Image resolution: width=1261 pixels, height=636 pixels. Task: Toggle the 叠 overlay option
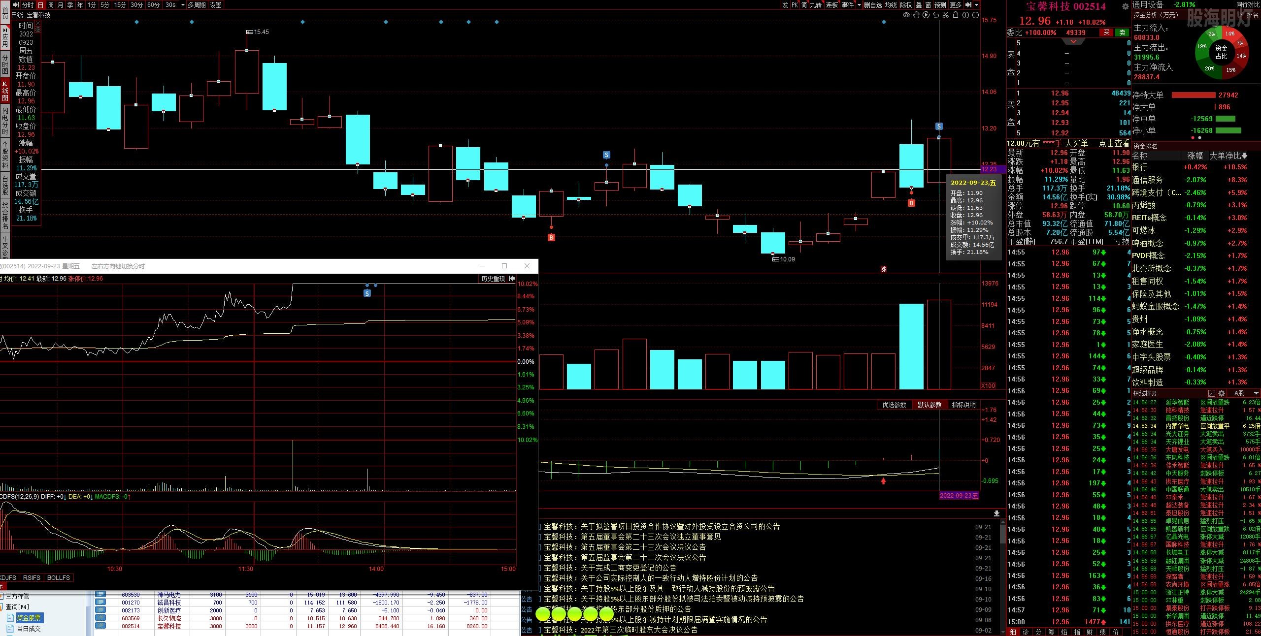coord(919,5)
